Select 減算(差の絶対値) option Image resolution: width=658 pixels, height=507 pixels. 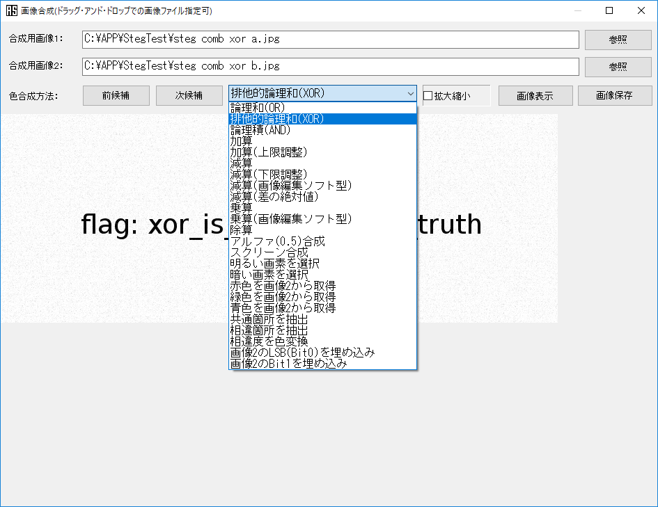click(322, 197)
